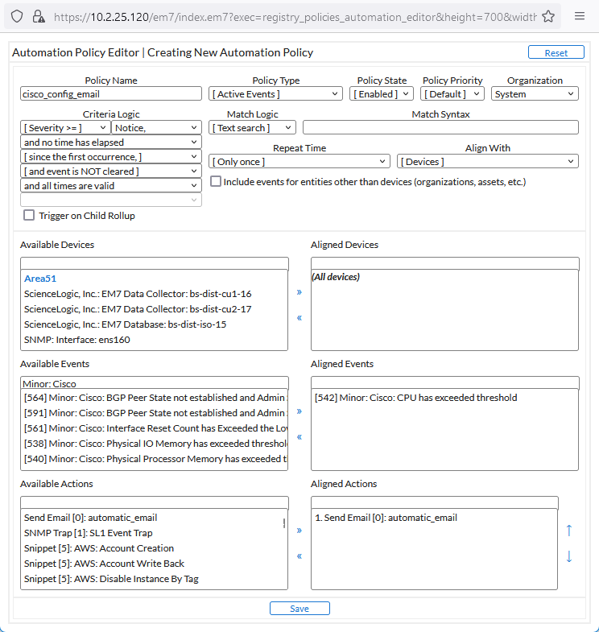Open the Organization dropdown
Screen dimensions: 599x632
[535, 94]
